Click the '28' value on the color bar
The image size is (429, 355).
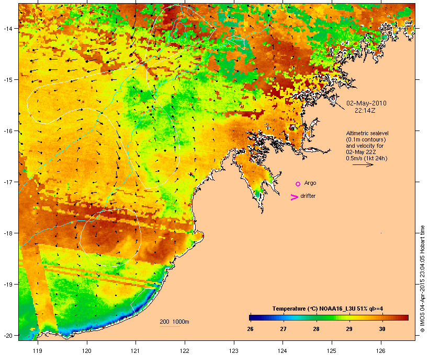pos(316,329)
